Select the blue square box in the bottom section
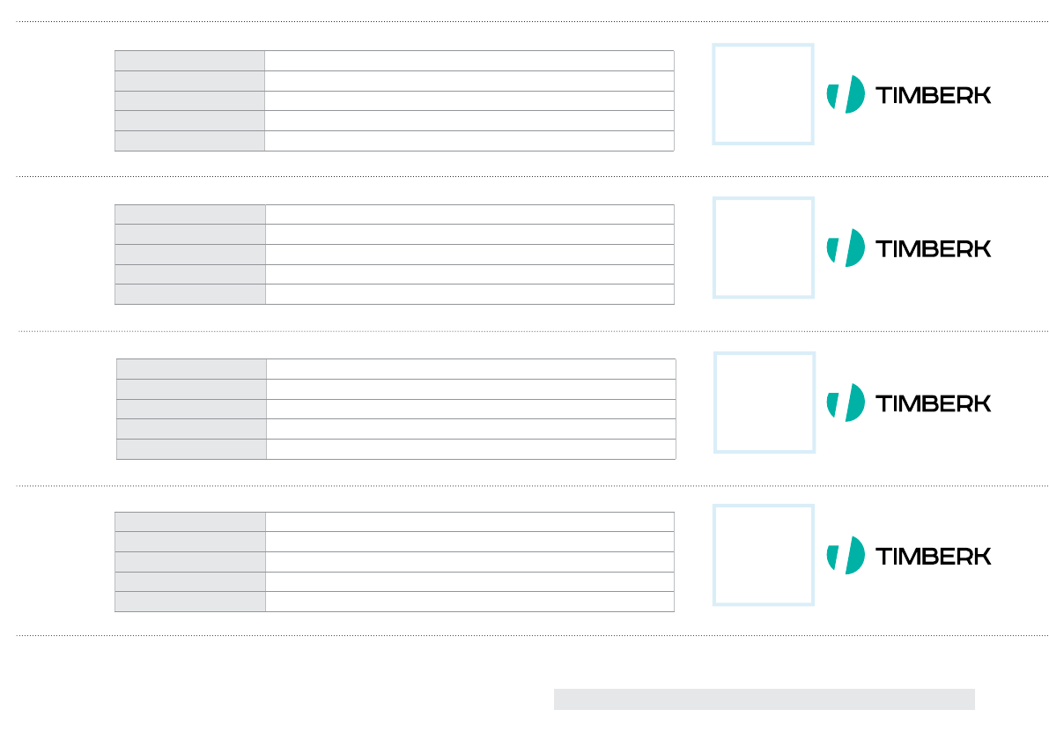The width and height of the screenshot is (1049, 739). [x=763, y=555]
